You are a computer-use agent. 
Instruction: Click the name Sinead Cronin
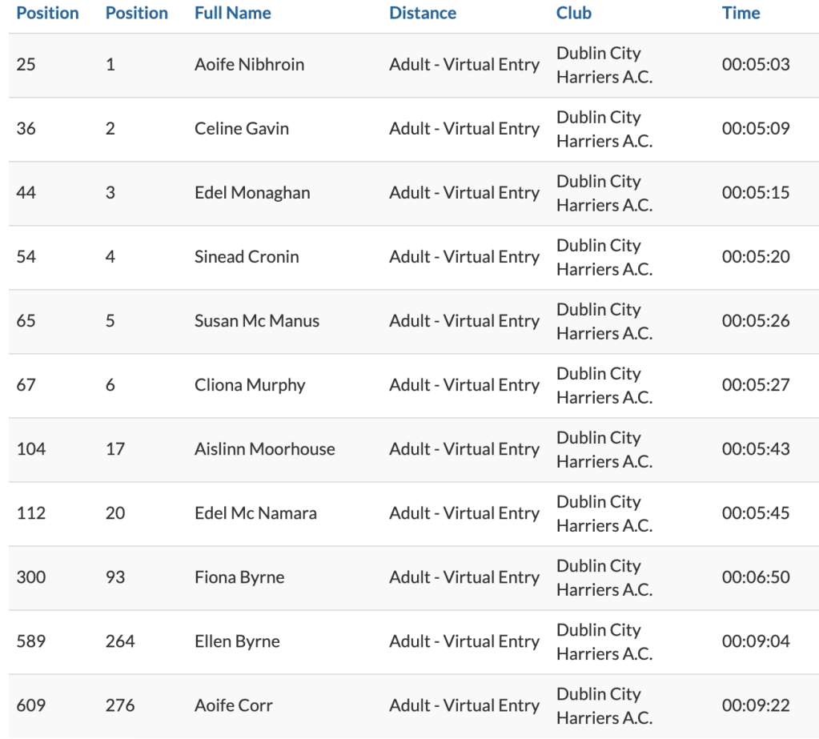point(247,257)
